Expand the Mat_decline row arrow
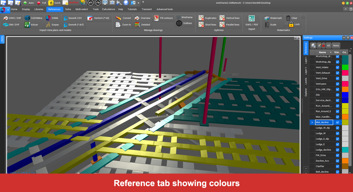 click(x=312, y=123)
